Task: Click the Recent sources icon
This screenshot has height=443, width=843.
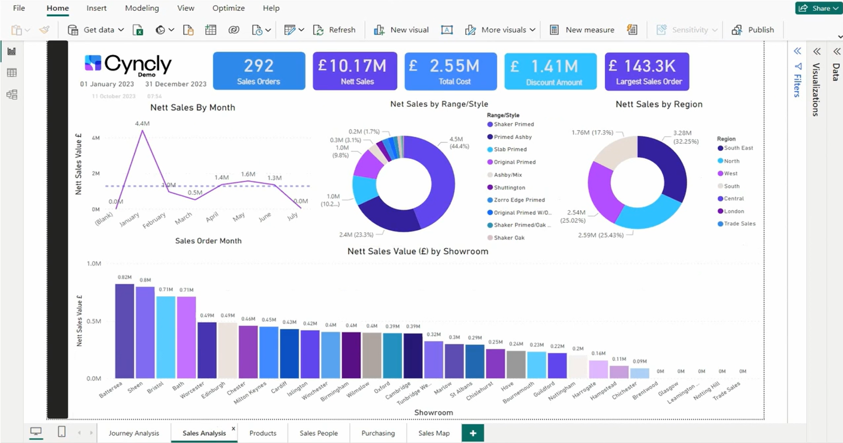Action: pos(257,30)
